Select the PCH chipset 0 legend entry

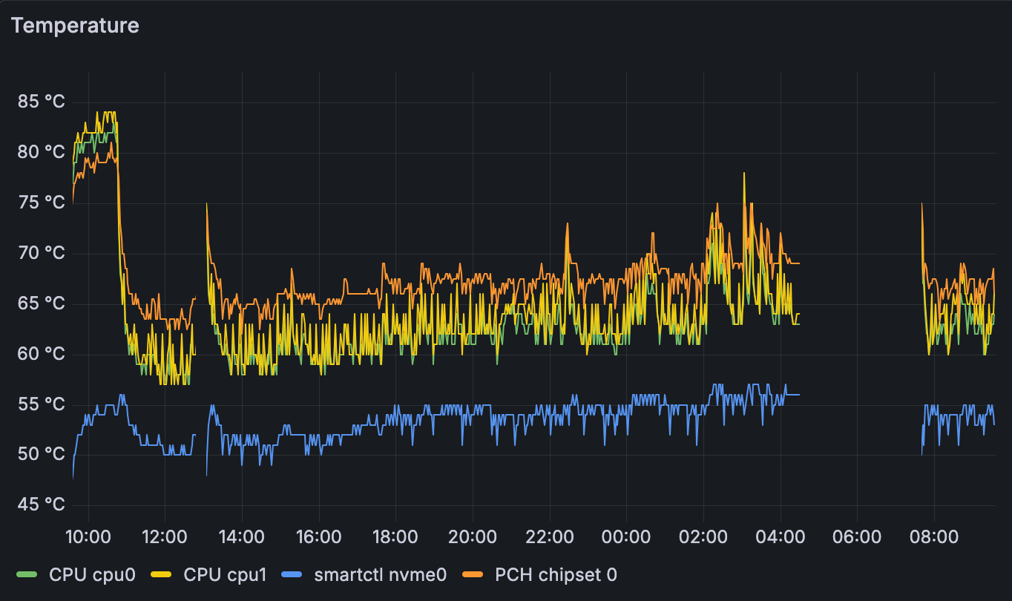[x=556, y=575]
